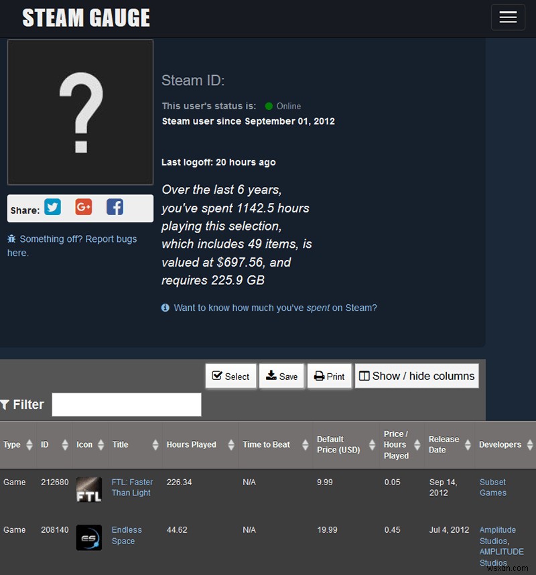Share the profile via the Facebook icon
Viewport: 536px width, 575px height.
point(114,207)
